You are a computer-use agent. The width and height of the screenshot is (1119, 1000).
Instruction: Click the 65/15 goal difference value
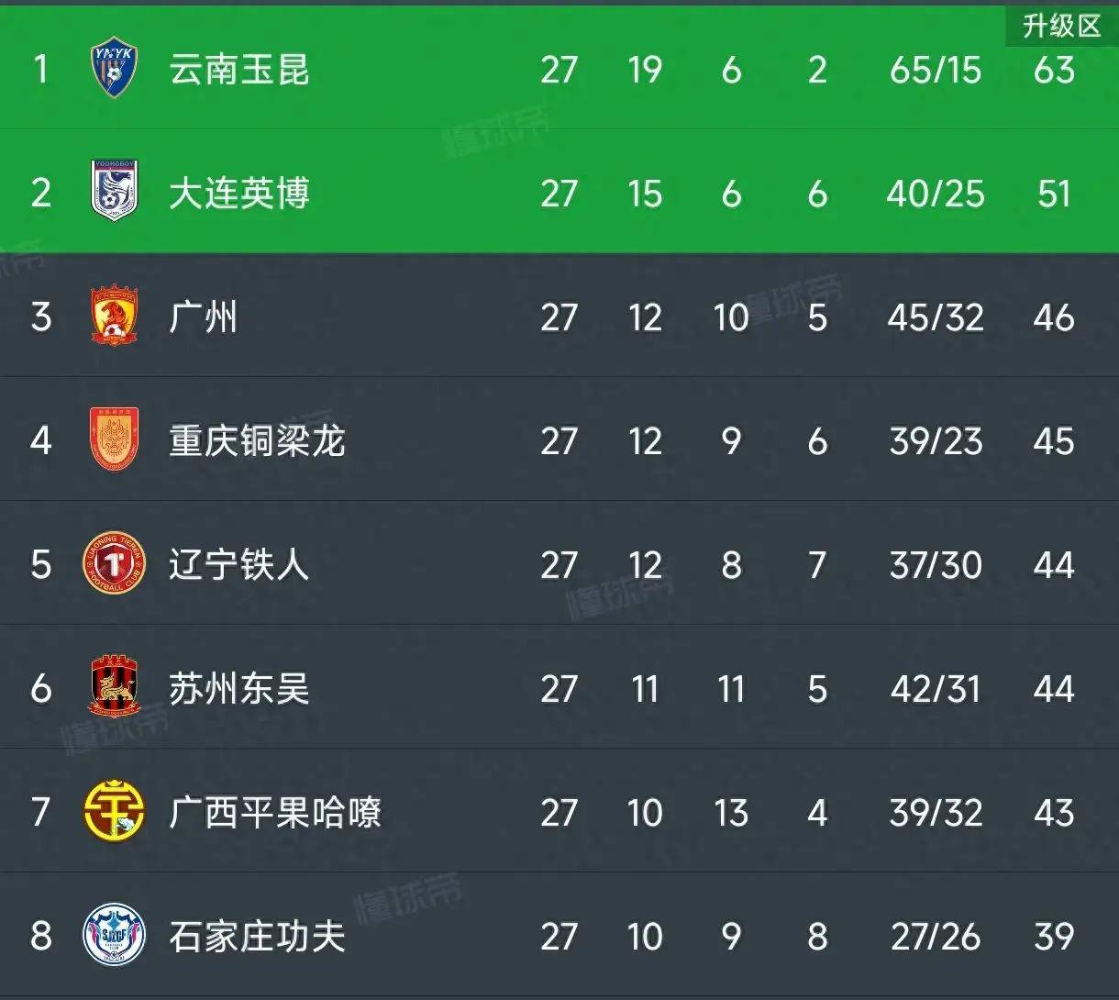(x=936, y=71)
